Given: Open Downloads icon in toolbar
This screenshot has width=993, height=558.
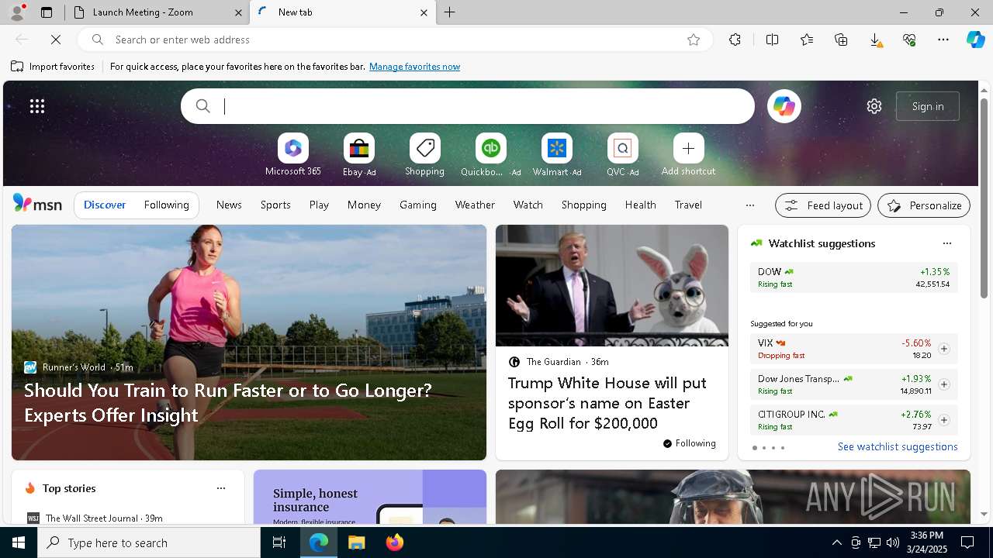Looking at the screenshot, I should pos(875,40).
